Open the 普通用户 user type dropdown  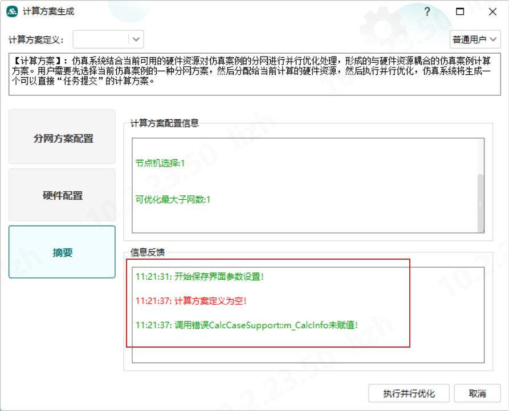(x=475, y=39)
